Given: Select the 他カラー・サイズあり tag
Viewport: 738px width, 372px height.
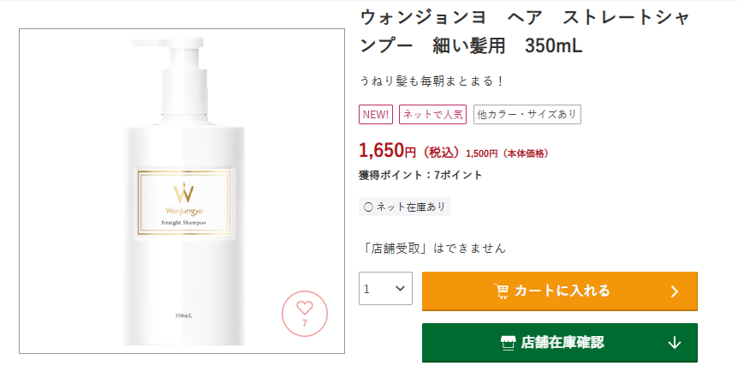Looking at the screenshot, I should point(527,115).
